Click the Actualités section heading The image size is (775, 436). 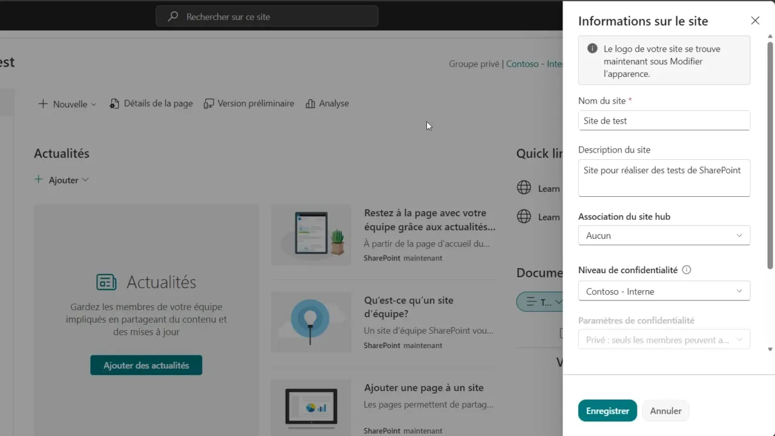point(62,153)
